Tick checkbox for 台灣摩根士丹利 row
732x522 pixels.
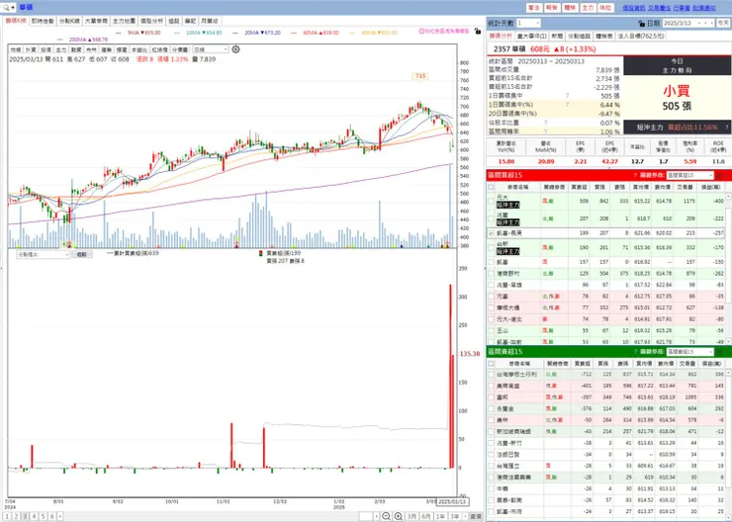coord(491,375)
